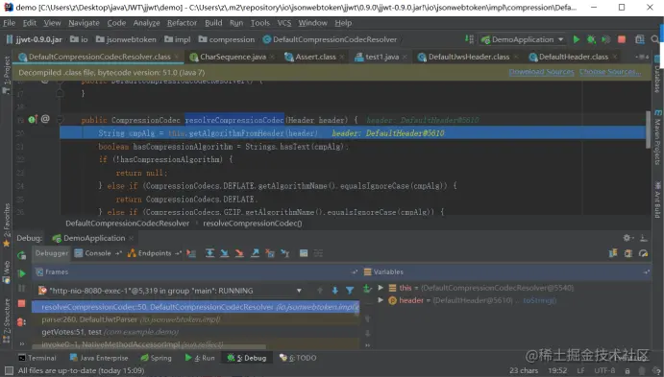Viewport: 664px width, 377px height.
Task: Evaluate expression calculator icon
Action: 304,253
